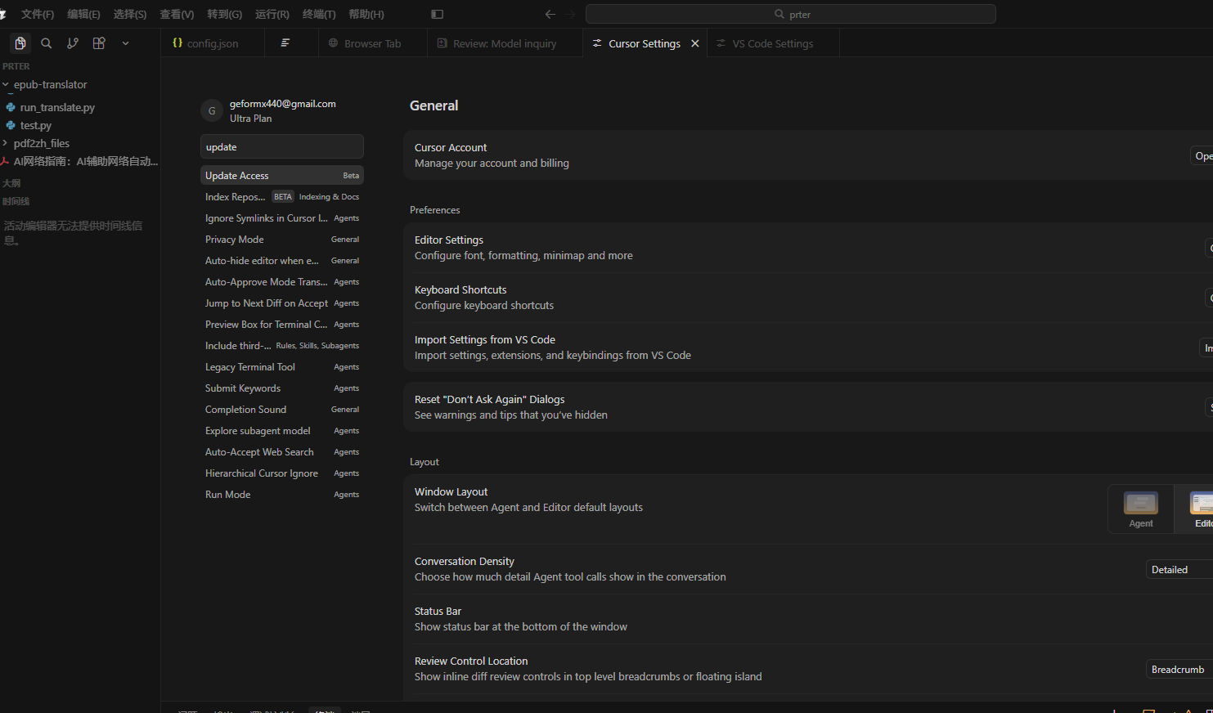Click the settings search field containing update
The image size is (1213, 713).
281,147
